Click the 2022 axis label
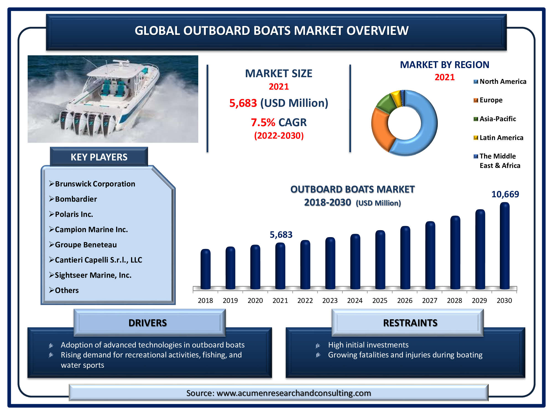Viewport: 553px width, 415px height. click(x=305, y=300)
